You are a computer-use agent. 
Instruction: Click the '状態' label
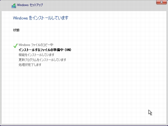point(16,30)
